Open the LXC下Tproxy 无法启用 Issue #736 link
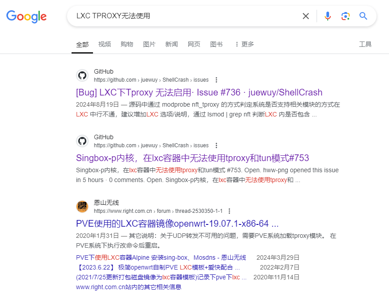The image size is (389, 307). tap(199, 92)
